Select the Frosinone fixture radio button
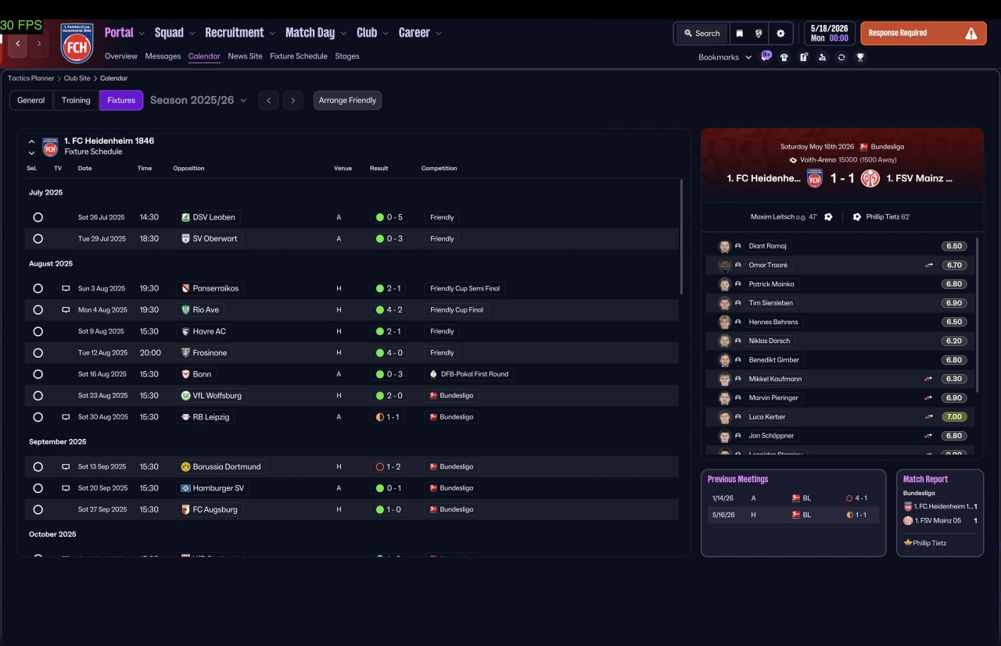 point(38,353)
